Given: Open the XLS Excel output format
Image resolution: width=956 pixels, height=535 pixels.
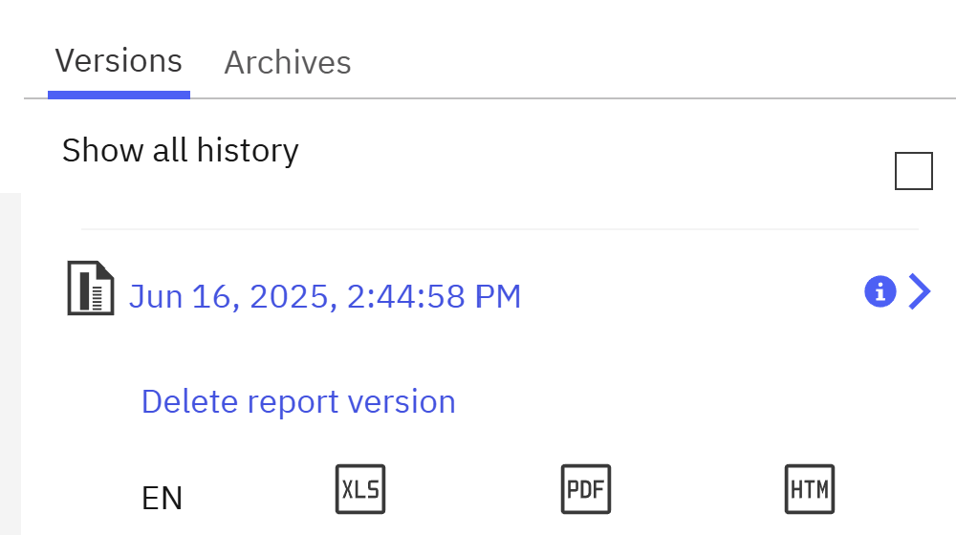Looking at the screenshot, I should point(360,489).
